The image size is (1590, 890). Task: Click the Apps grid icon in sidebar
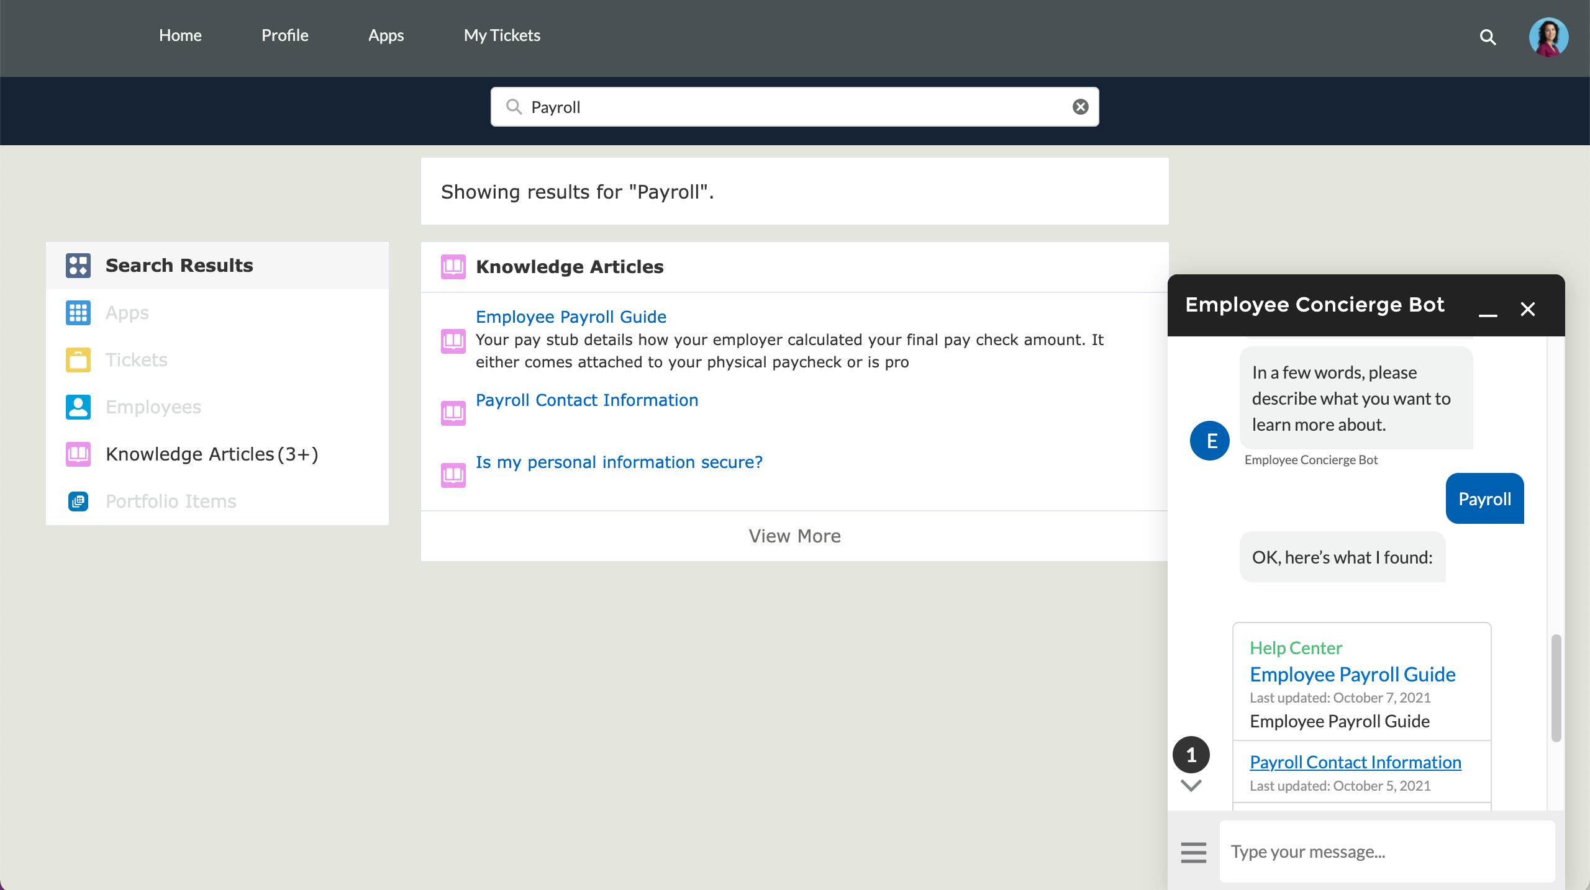click(78, 313)
